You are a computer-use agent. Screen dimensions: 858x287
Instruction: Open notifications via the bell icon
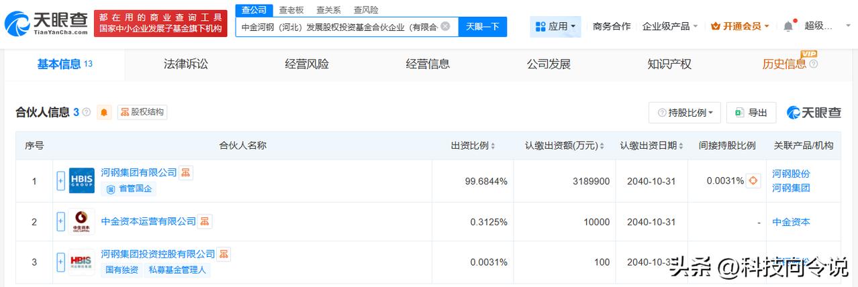point(788,26)
